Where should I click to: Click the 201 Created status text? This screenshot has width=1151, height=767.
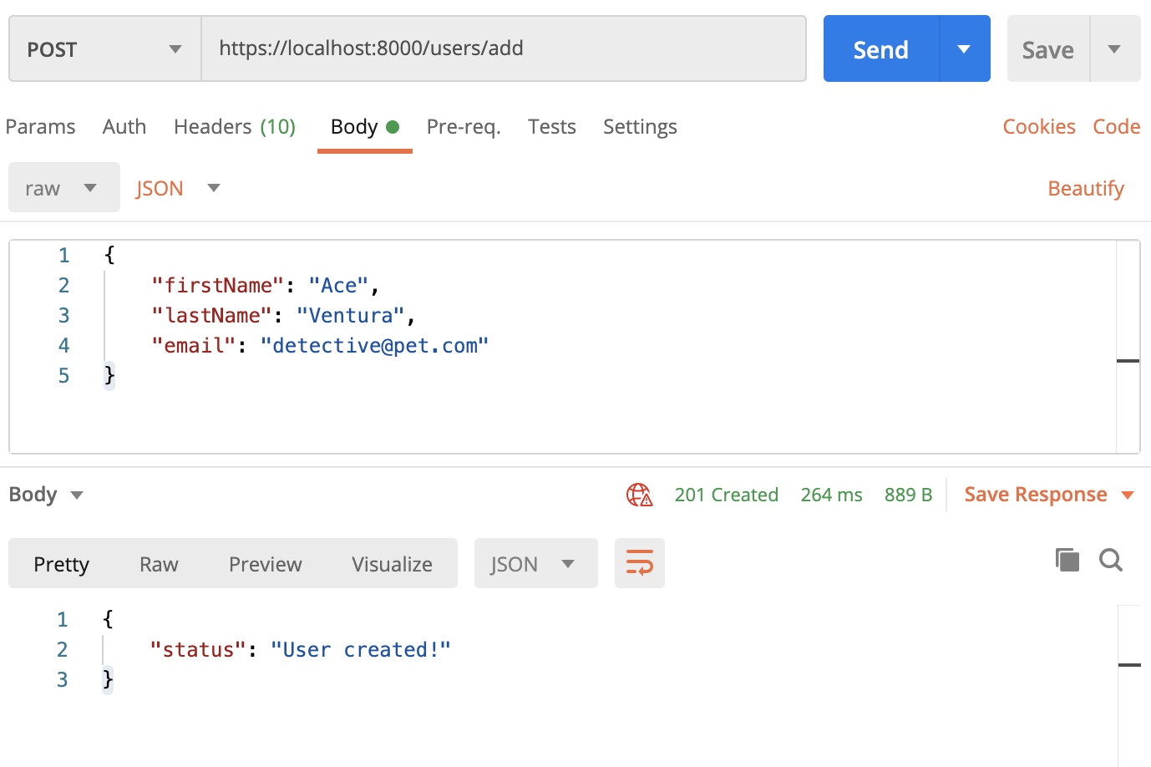point(727,495)
